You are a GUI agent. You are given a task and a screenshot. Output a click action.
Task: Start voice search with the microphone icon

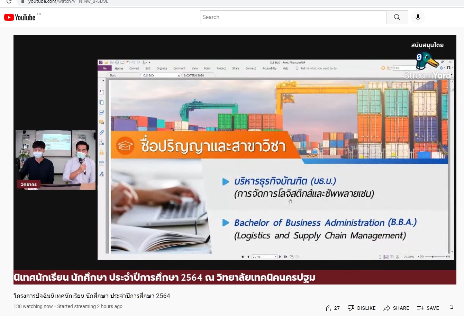point(418,17)
